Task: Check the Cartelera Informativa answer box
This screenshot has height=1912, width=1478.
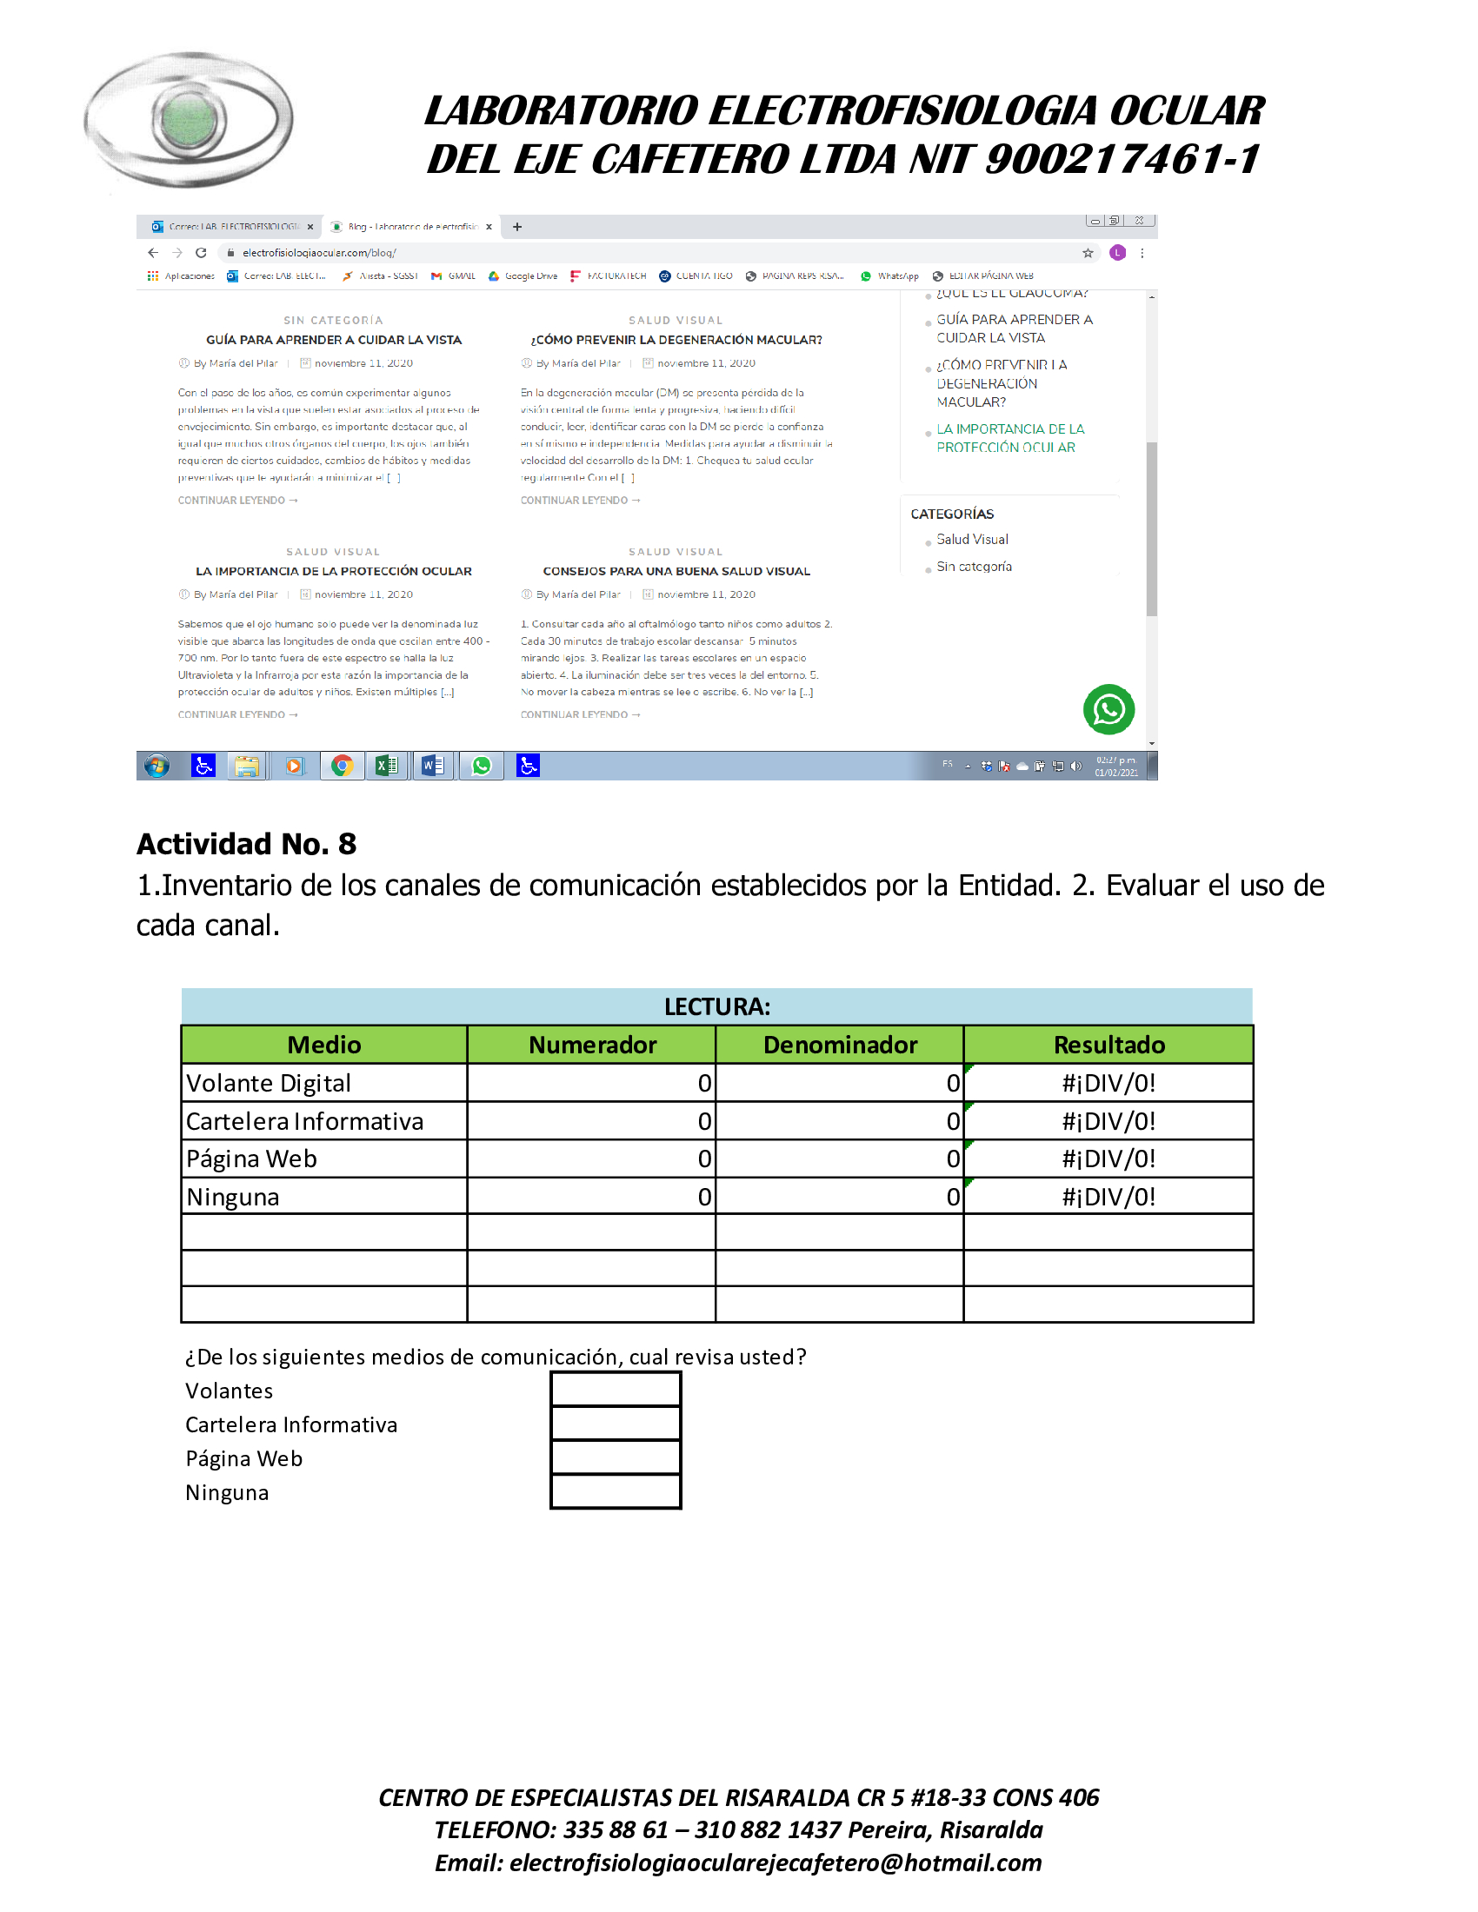Action: pyautogui.click(x=616, y=1423)
